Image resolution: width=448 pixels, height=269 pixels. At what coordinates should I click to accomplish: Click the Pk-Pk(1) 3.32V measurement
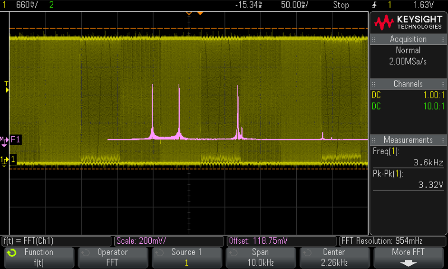tap(408, 179)
